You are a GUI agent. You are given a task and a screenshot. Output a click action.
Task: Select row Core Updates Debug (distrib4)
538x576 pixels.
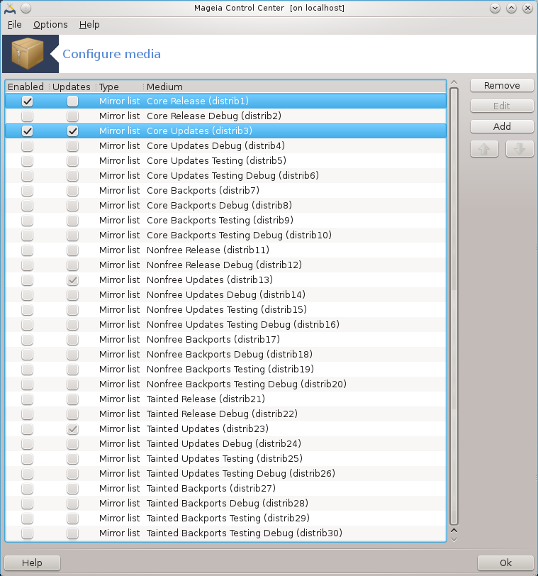[225, 146]
